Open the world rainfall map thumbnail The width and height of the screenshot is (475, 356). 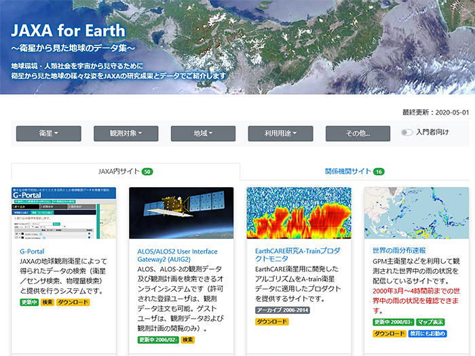click(x=417, y=213)
